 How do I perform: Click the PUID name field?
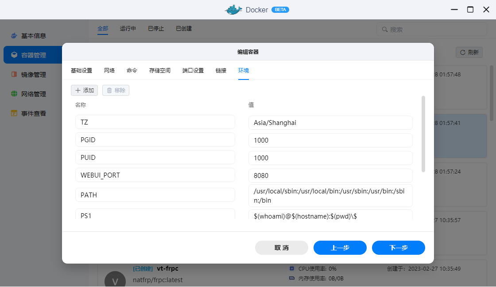155,157
